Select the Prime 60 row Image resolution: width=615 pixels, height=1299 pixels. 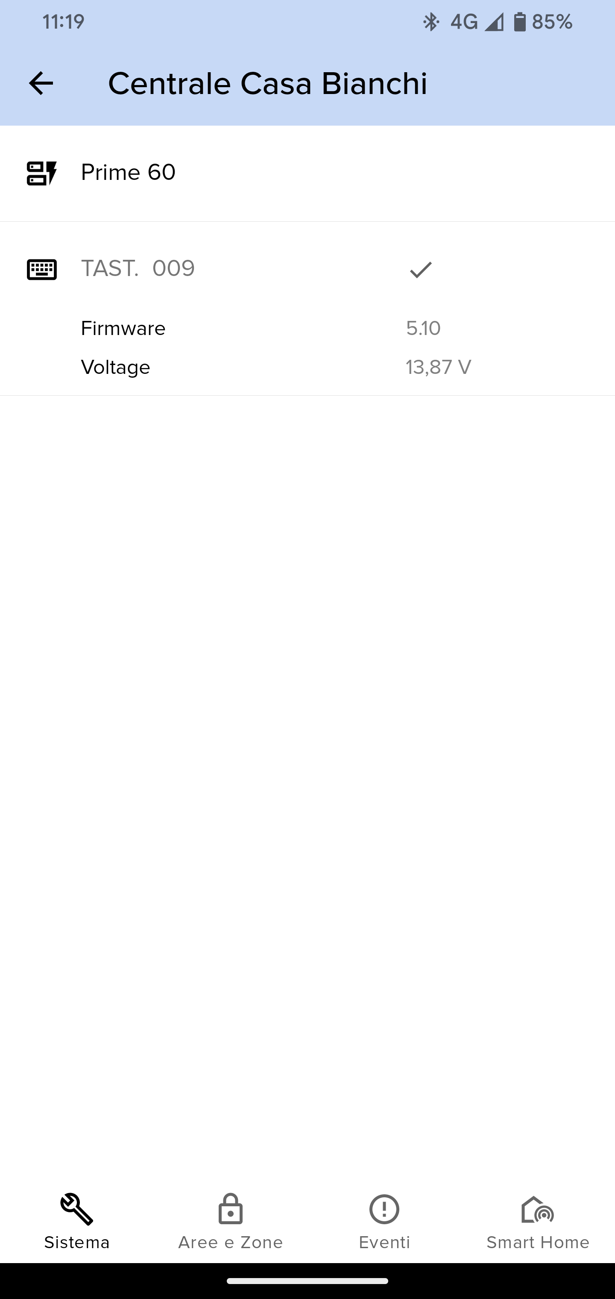coord(307,173)
